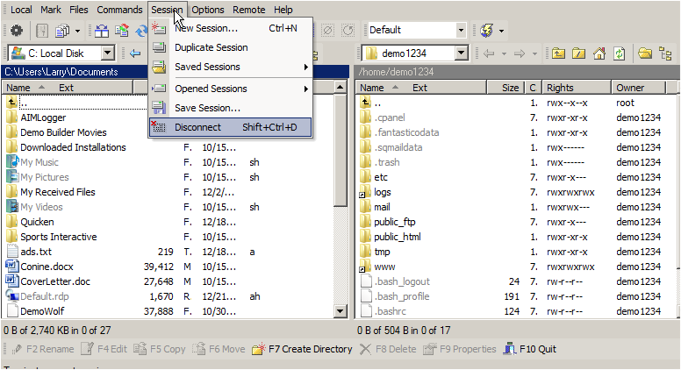Open the remote open-directory folder icon
681x370 pixels.
click(645, 53)
